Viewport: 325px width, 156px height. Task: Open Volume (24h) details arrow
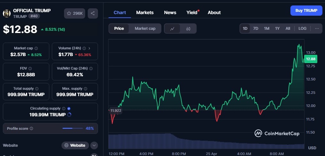[x=89, y=48]
